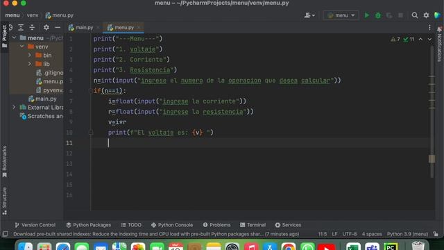Open IDE settings gear in top toolbar
Viewport: 444px width, 250px height.
click(x=426, y=15)
